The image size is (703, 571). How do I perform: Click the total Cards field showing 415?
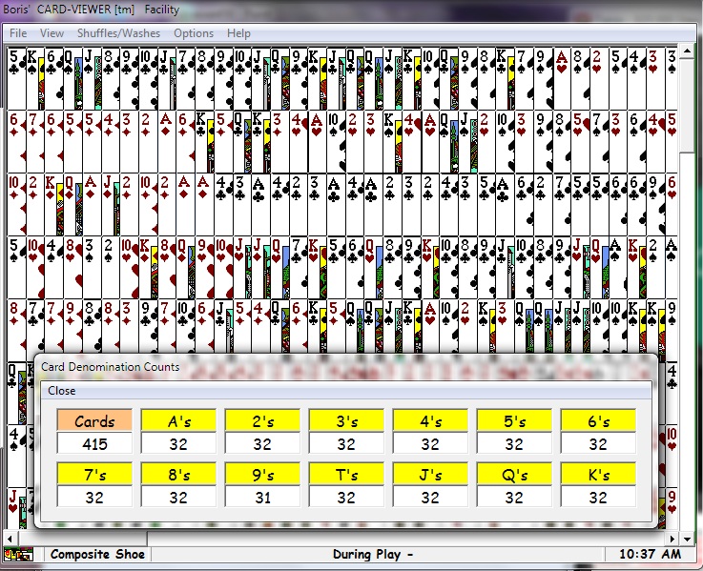(94, 444)
